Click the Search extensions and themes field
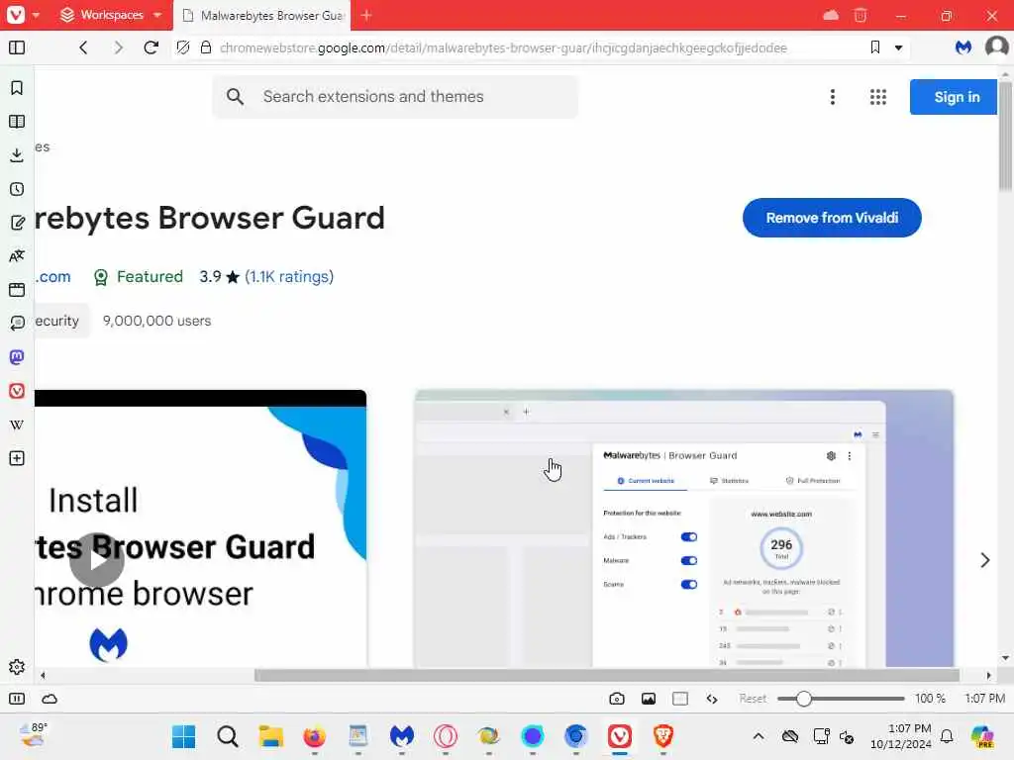1014x760 pixels. pyautogui.click(x=395, y=97)
